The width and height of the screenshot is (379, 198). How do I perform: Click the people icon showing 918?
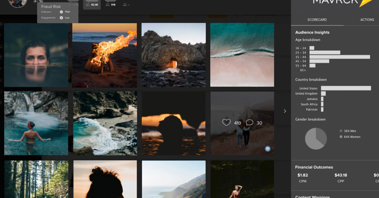(108, 4)
